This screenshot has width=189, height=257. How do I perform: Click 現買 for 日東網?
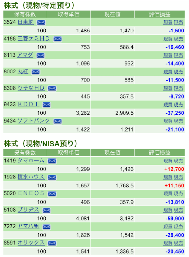coord(168,22)
